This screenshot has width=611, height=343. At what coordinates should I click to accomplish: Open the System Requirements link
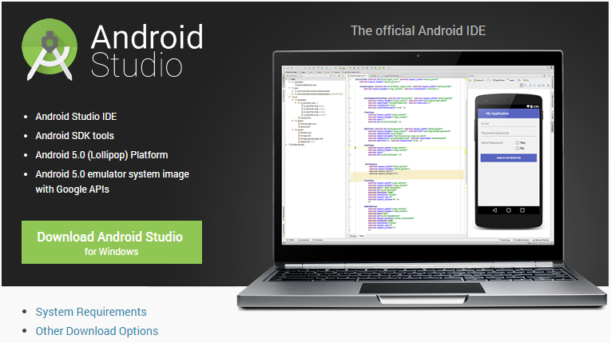point(91,312)
